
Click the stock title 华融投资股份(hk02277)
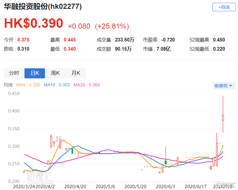click(x=43, y=7)
